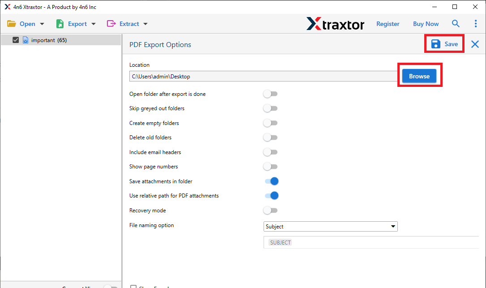This screenshot has height=288, width=486.
Task: Expand the File naming option dropdown
Action: click(x=330, y=226)
